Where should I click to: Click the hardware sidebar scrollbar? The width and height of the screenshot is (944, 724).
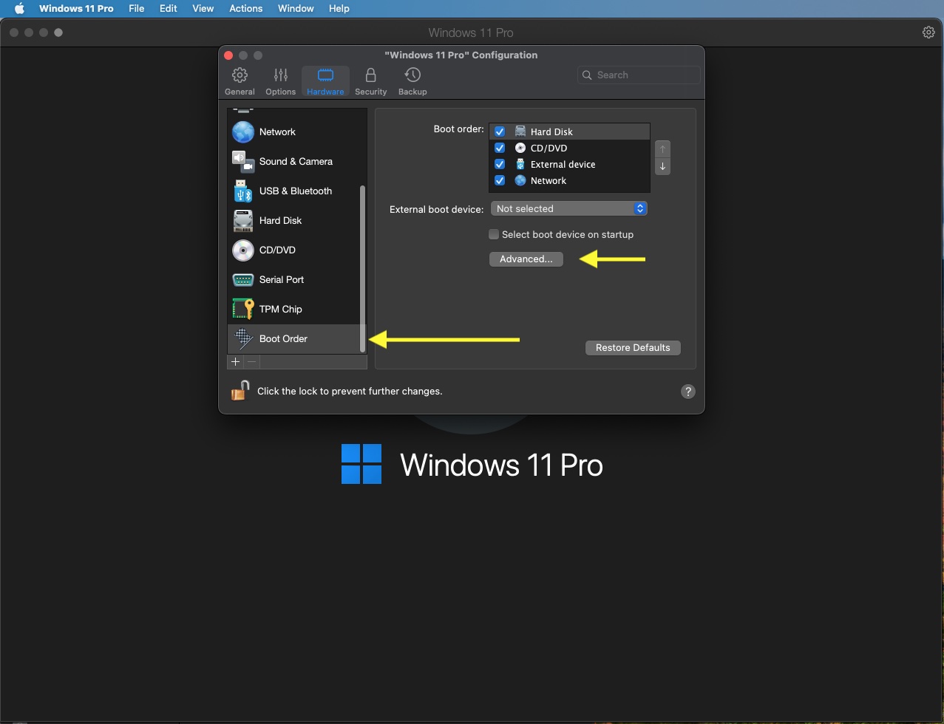point(362,268)
